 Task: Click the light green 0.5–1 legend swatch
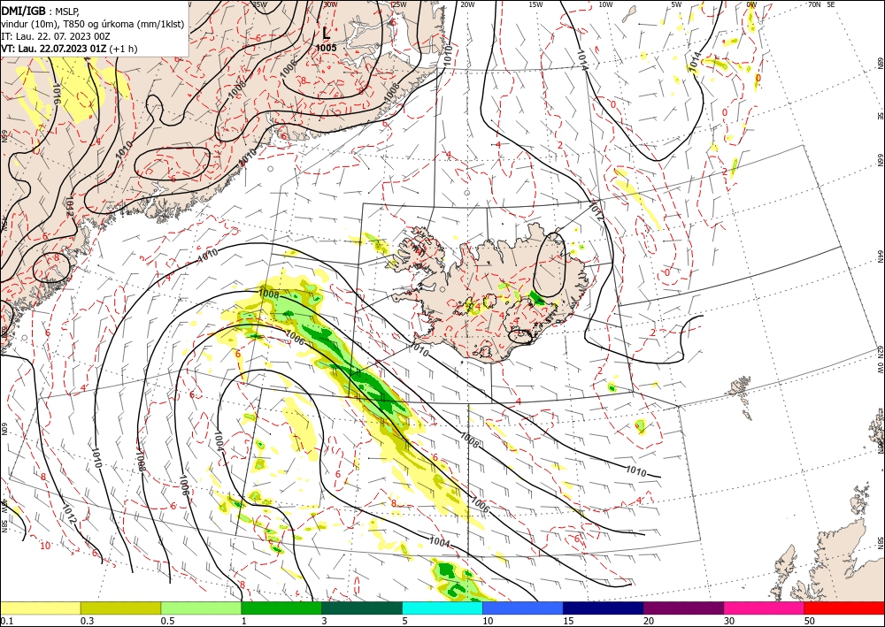click(201, 608)
